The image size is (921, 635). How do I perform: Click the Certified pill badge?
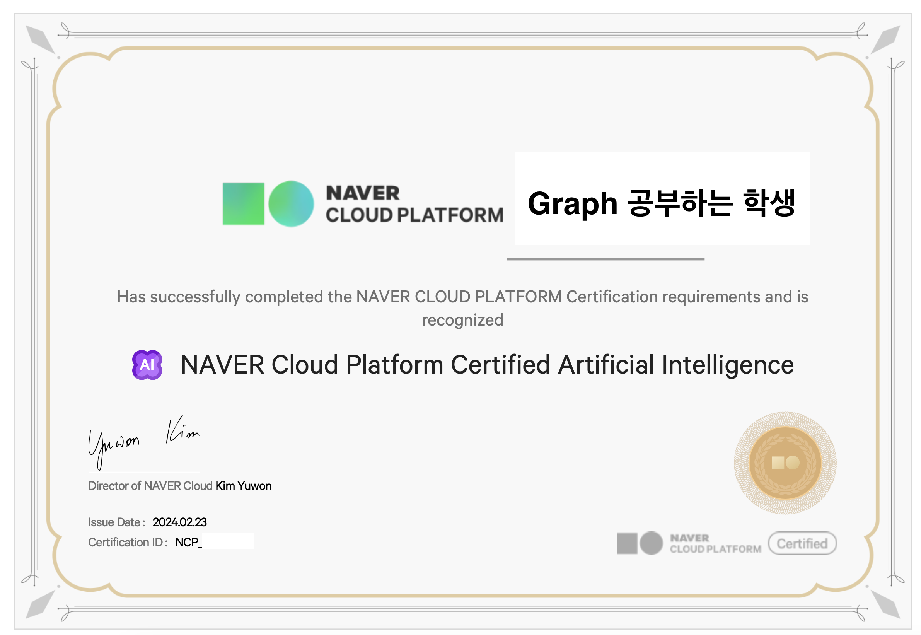point(802,543)
